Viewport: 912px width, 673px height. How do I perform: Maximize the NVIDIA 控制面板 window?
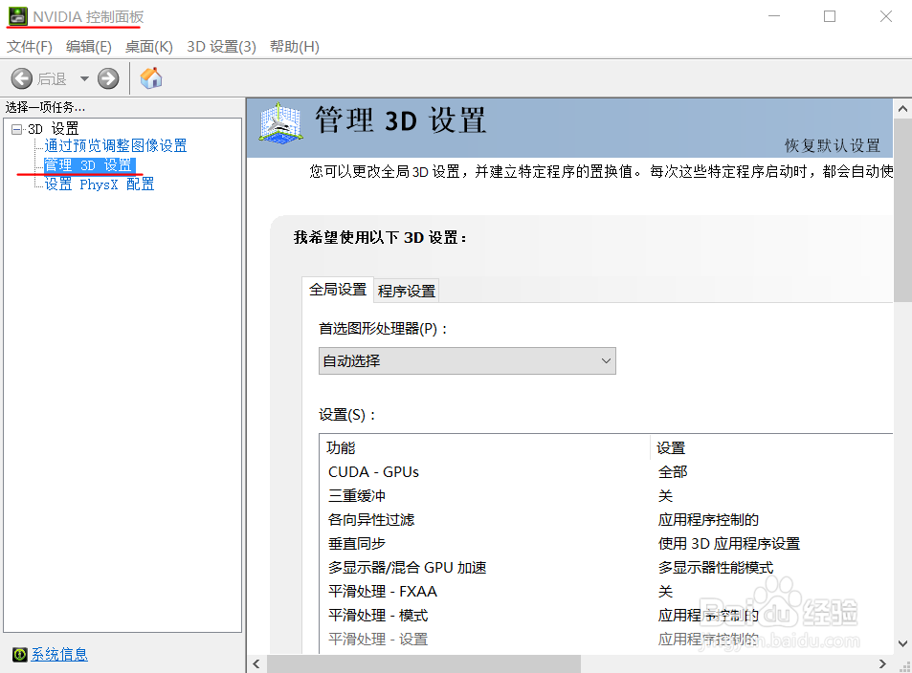[830, 16]
